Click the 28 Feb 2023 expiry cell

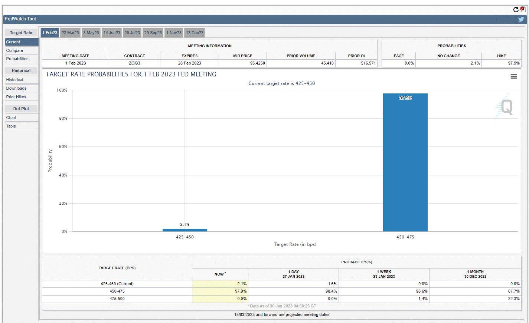189,63
